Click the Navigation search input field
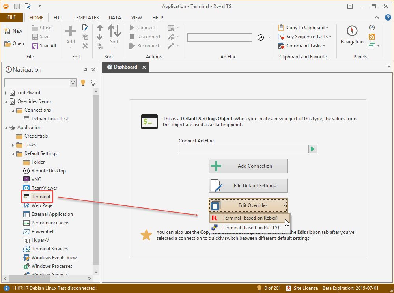394x293 pixels. [37, 83]
